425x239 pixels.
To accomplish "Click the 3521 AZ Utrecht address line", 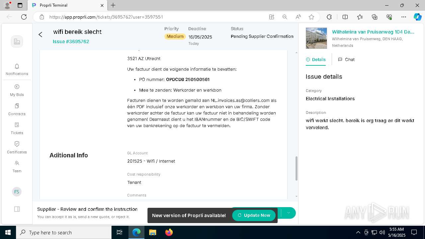I will coord(144,58).
